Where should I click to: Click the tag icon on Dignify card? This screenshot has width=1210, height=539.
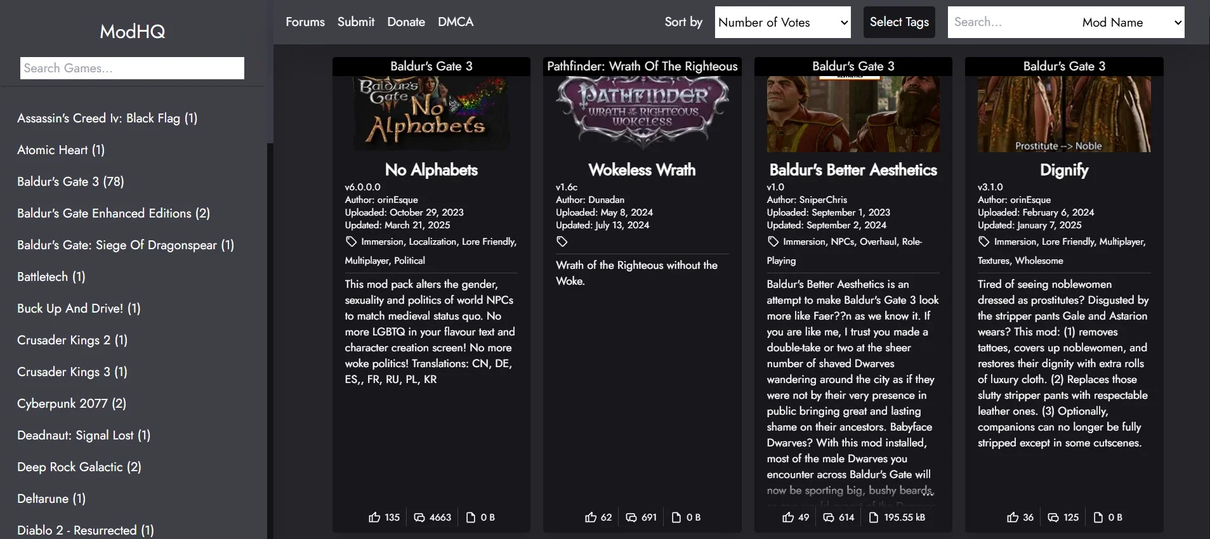[984, 242]
